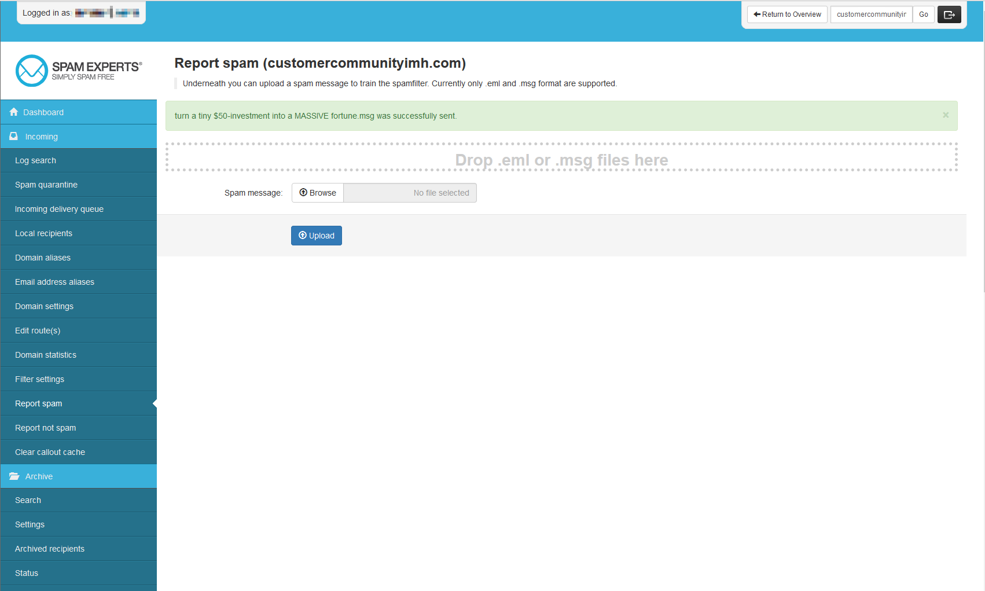
Task: Go to Report not spam
Action: (45, 428)
